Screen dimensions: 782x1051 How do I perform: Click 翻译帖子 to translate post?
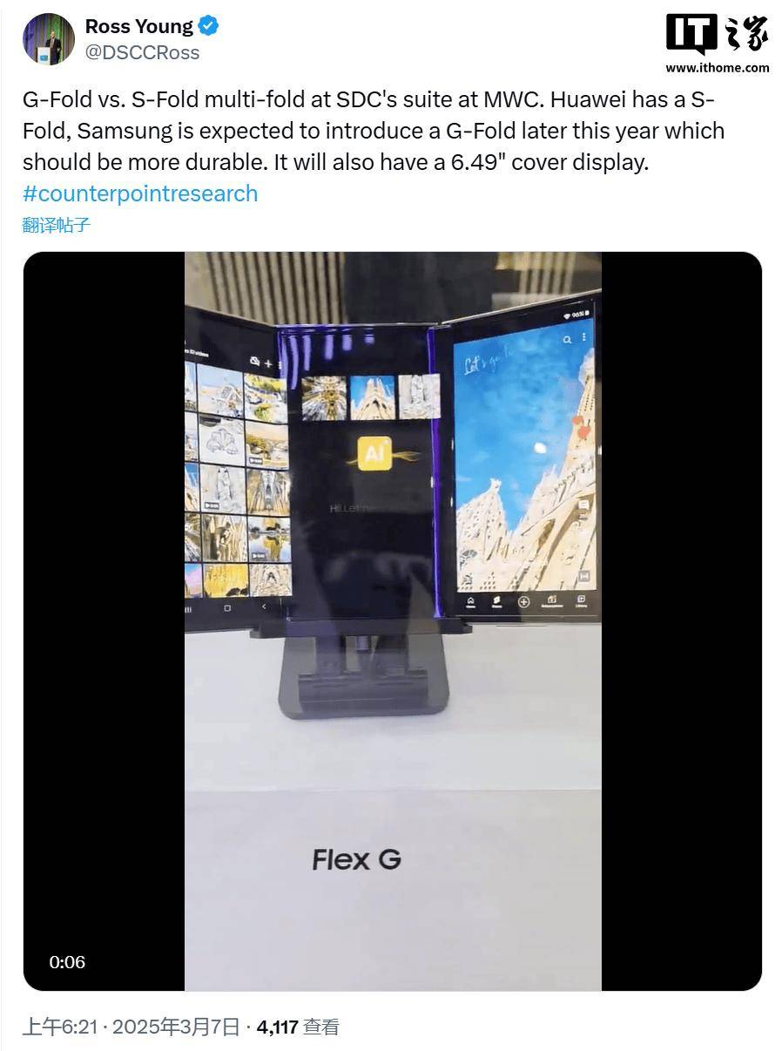pos(57,225)
